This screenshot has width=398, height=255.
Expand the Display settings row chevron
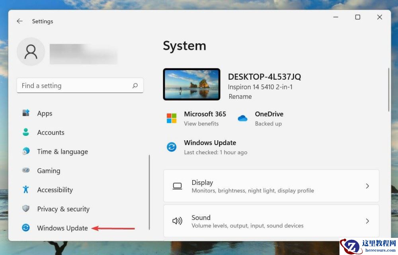pyautogui.click(x=367, y=186)
